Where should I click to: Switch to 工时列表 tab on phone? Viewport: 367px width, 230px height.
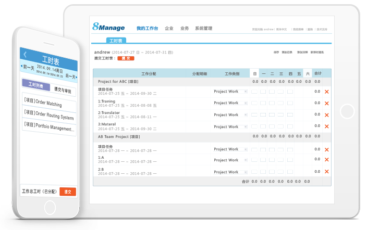36,85
